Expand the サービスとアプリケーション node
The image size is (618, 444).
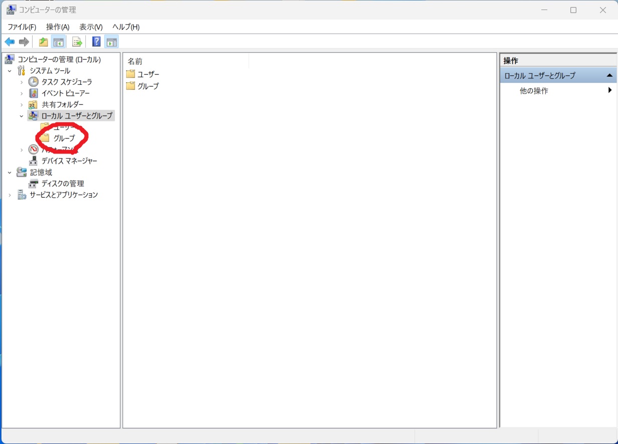10,195
